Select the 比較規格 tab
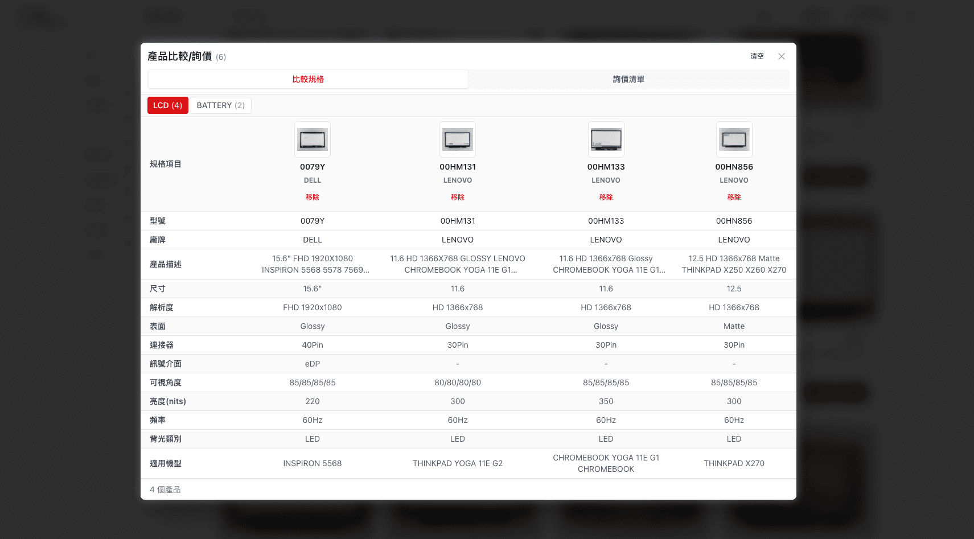 (308, 79)
